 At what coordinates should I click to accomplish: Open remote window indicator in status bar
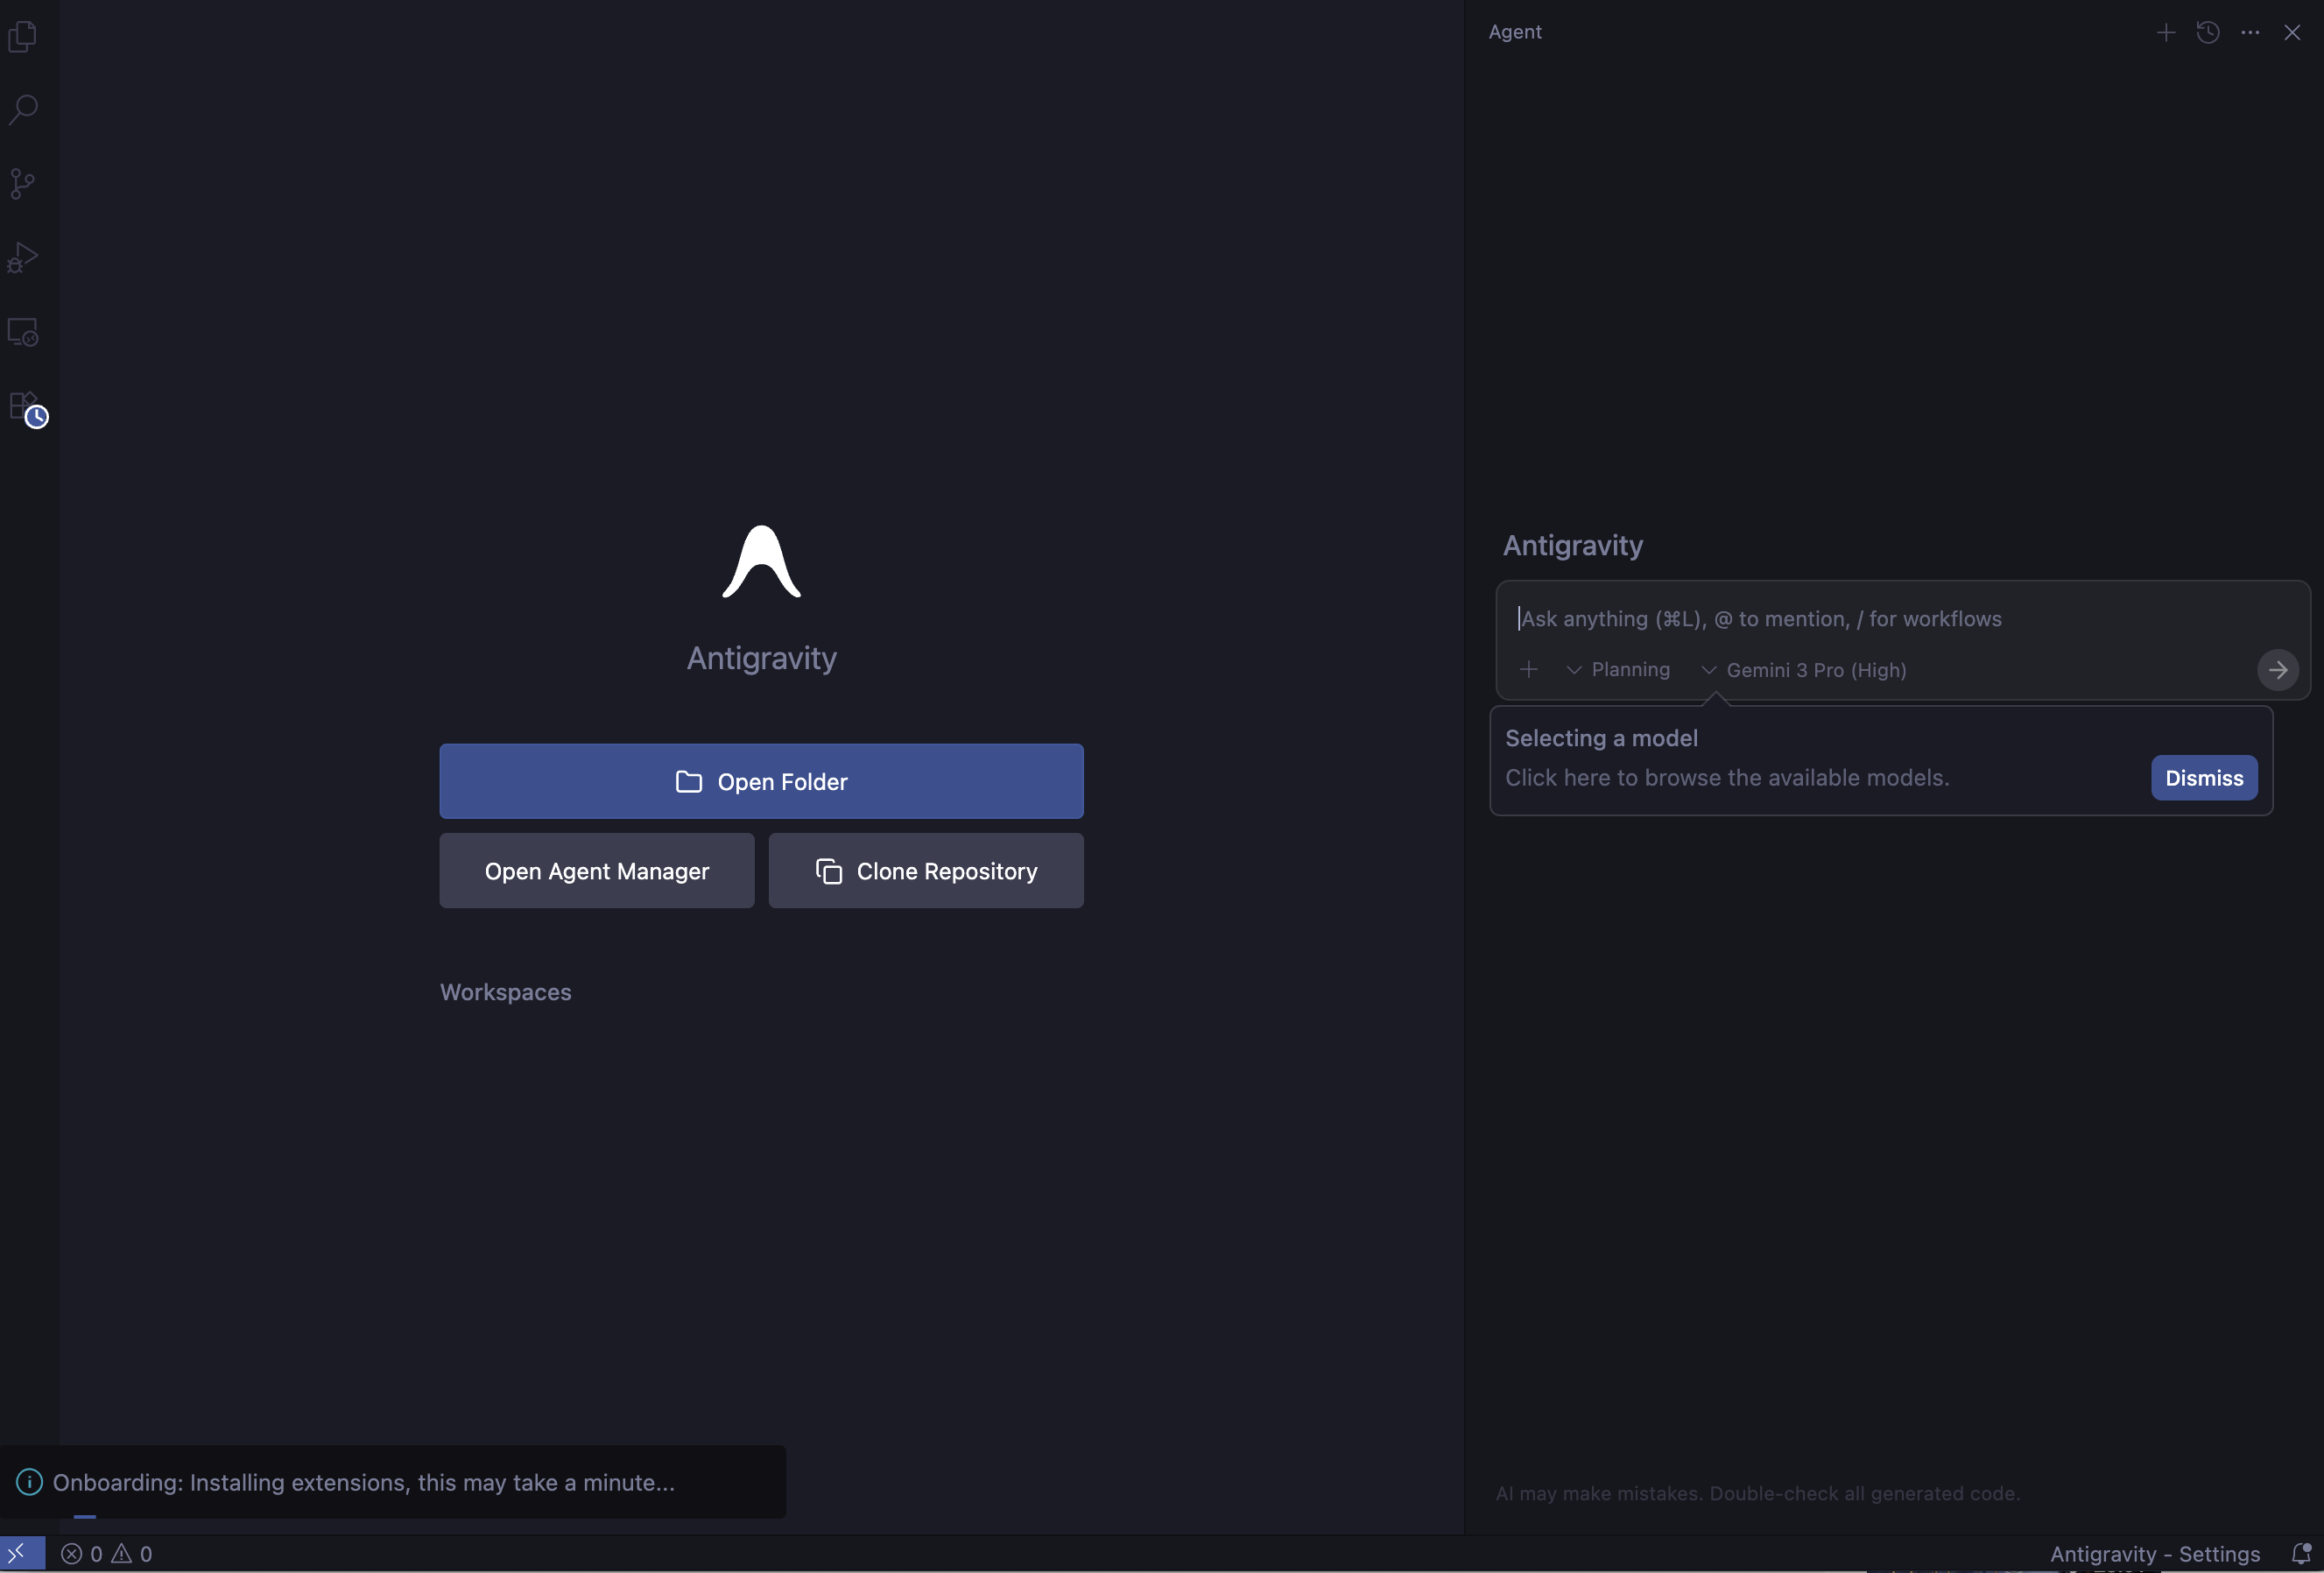click(x=22, y=1553)
